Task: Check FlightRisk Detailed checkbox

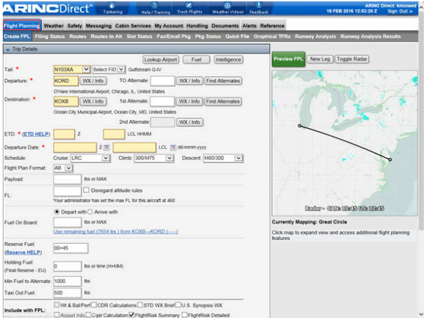Action: point(184,315)
